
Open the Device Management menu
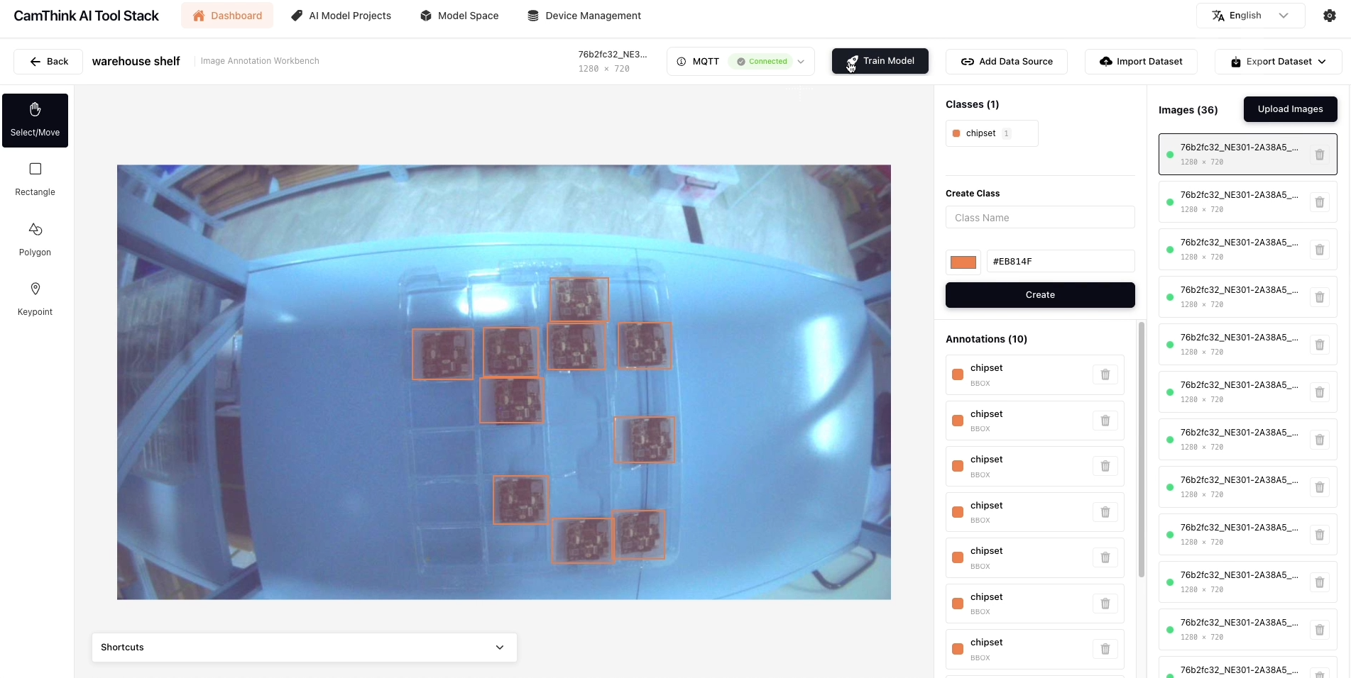click(x=584, y=16)
